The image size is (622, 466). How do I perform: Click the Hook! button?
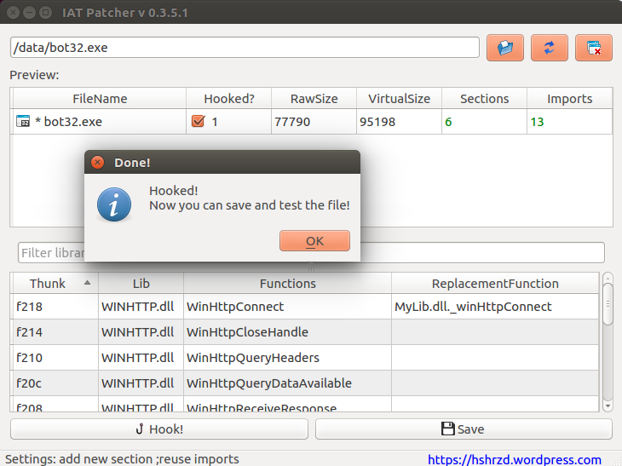[x=159, y=429]
